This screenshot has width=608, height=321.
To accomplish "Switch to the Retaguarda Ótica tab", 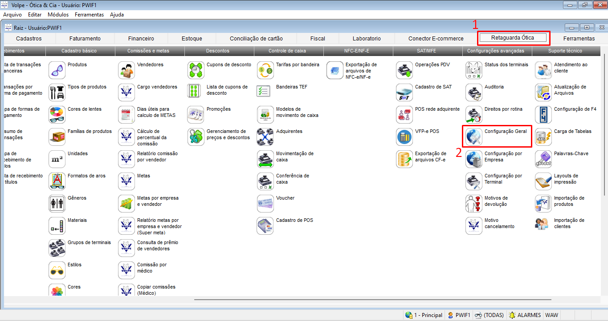I will 512,38.
